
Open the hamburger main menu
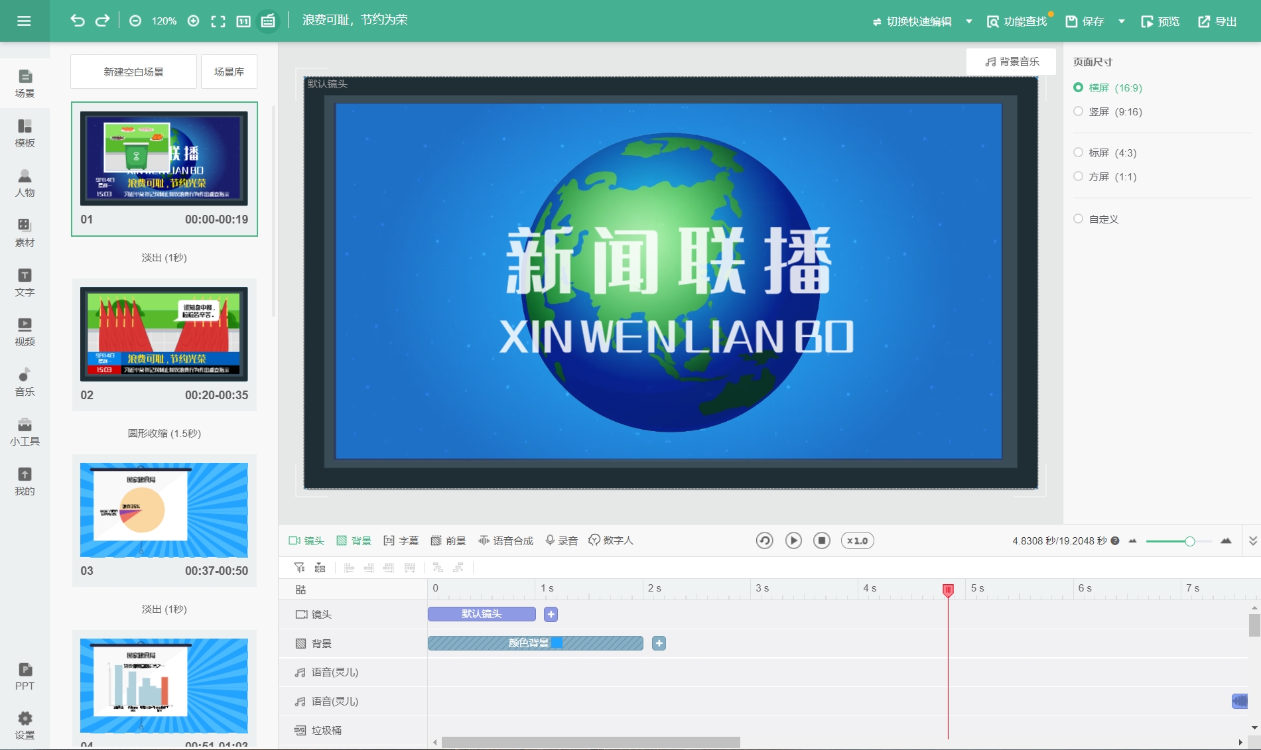24,21
